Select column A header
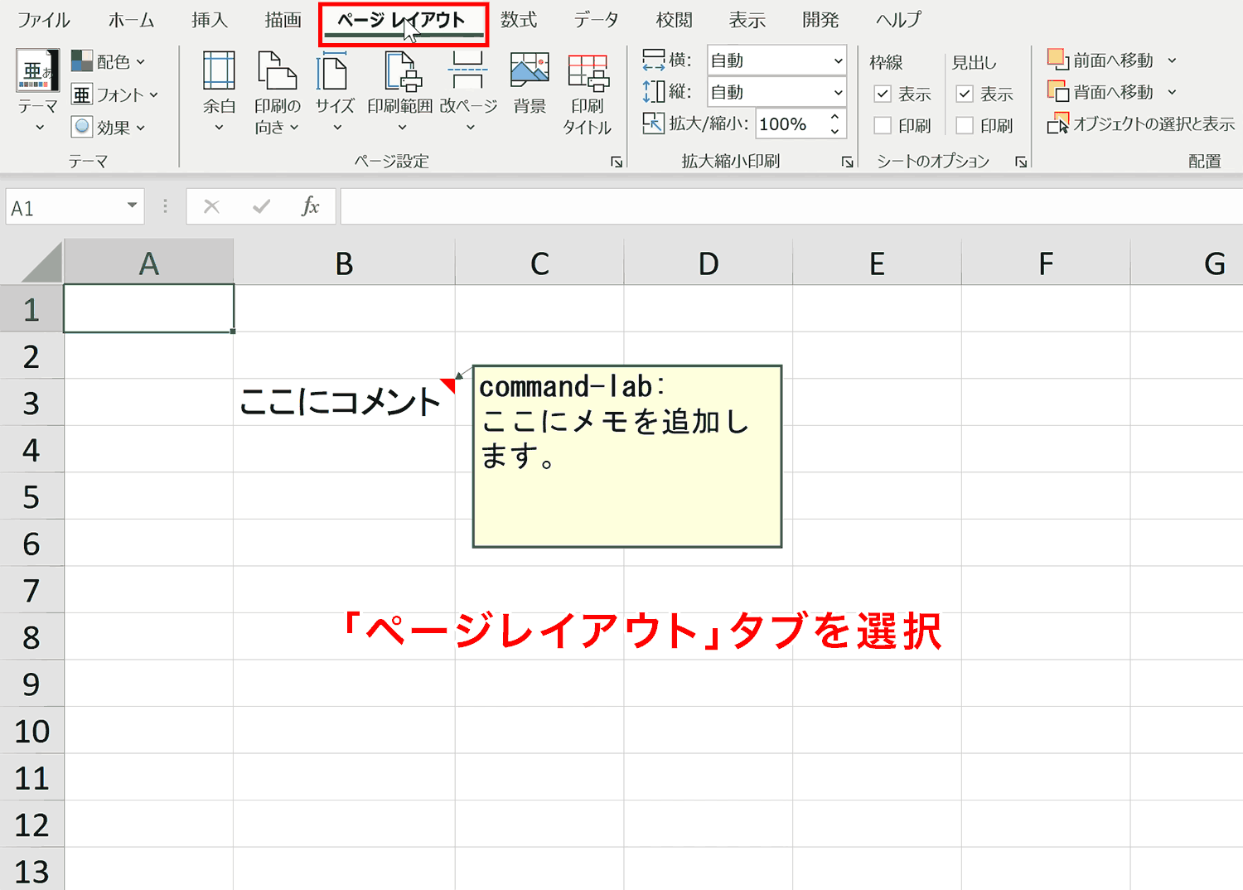This screenshot has width=1243, height=890. 149,263
